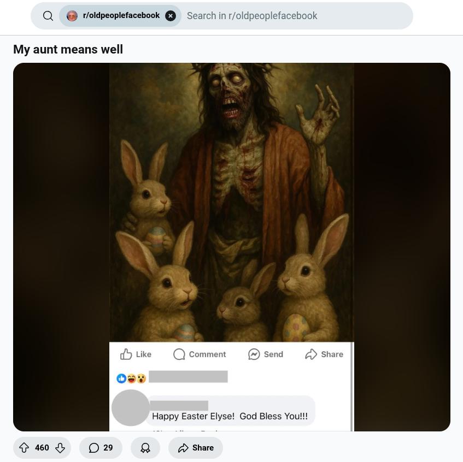Focus the Search in r/oldpeoplefacebook field
Image resolution: width=463 pixels, height=462 pixels.
pos(297,16)
